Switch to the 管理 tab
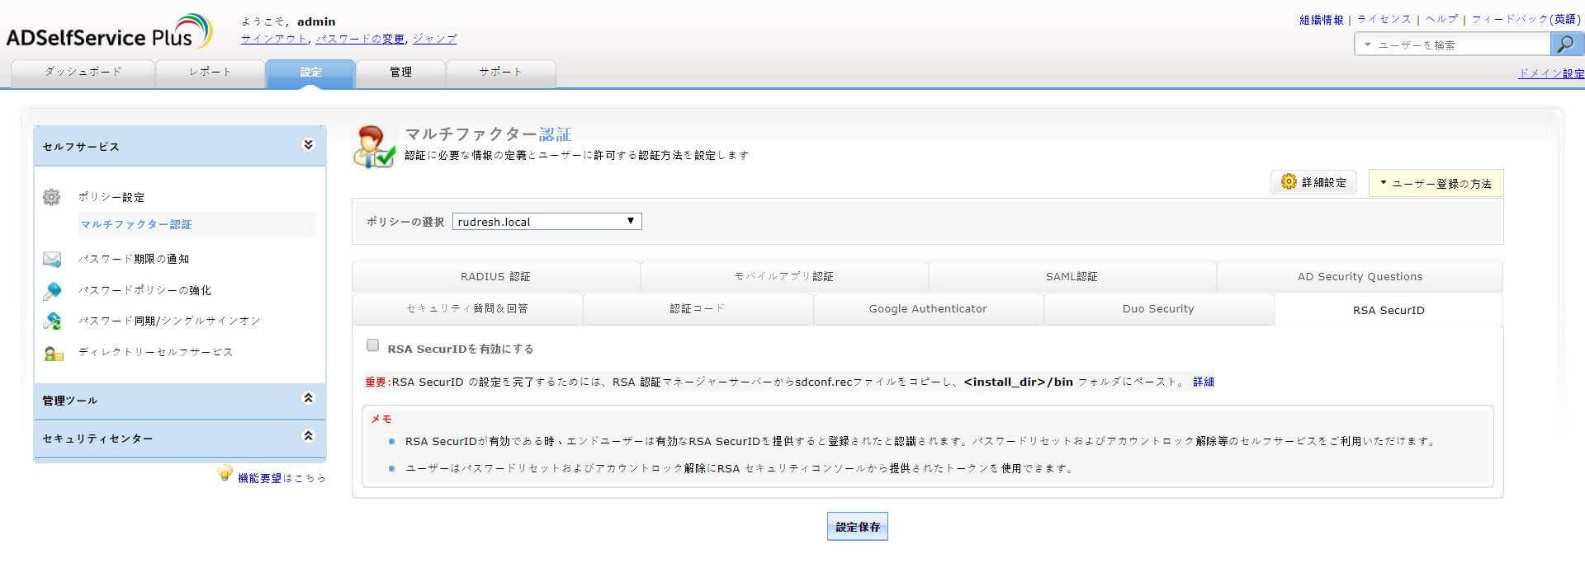 pos(400,73)
